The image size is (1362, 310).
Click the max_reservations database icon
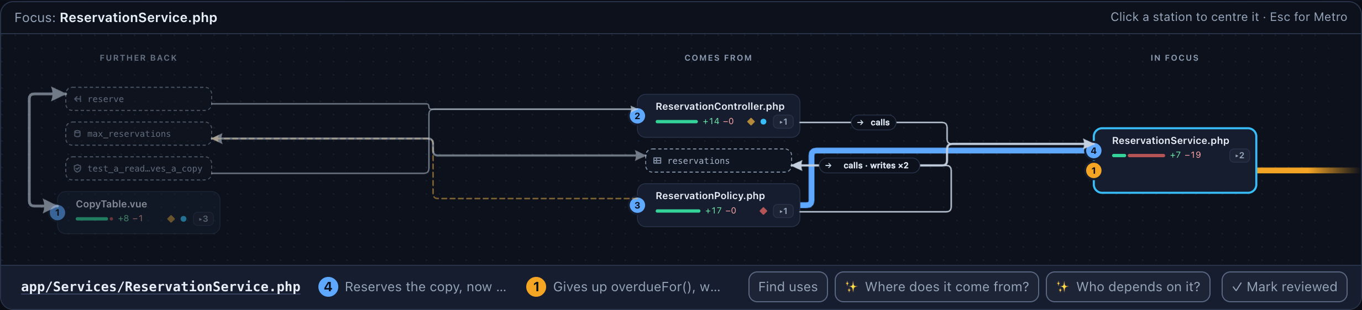77,134
